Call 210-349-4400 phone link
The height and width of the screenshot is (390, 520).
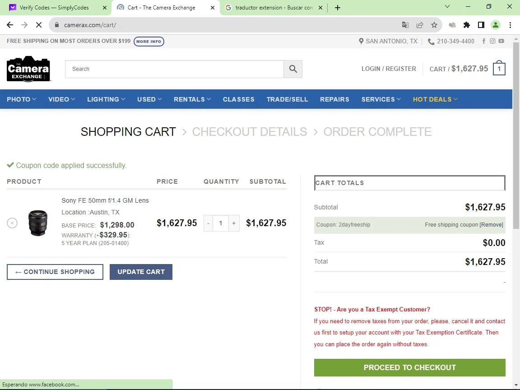451,41
